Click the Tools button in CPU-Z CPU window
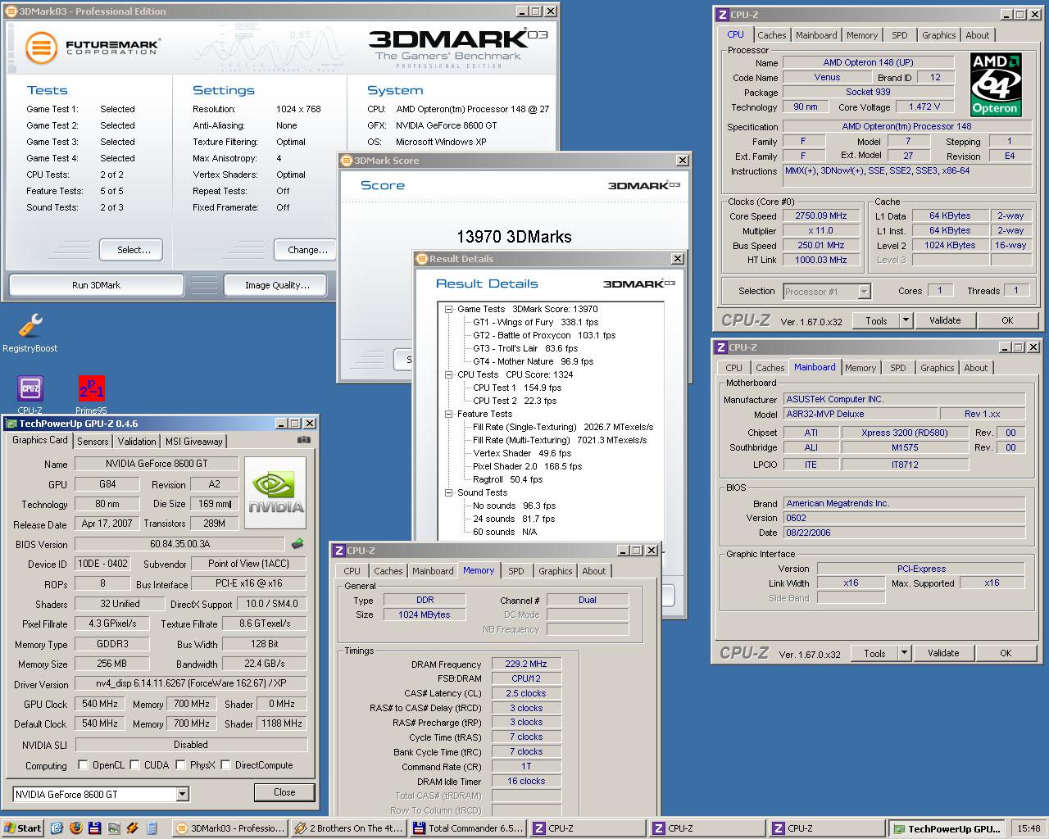Screen dimensions: 1049x839 tap(876, 320)
